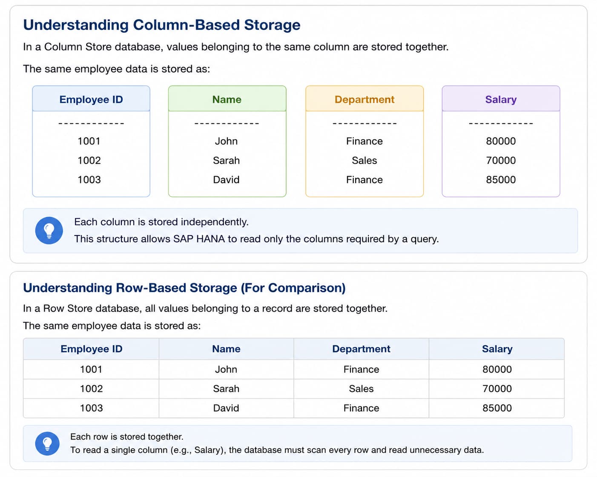The image size is (597, 477).
Task: Select the 'Understanding Row-Based Storage (For Comparison)' heading
Action: [x=184, y=288]
